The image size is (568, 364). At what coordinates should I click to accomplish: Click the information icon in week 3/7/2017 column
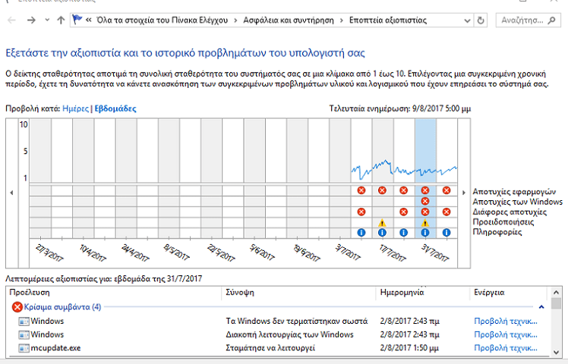pos(361,233)
